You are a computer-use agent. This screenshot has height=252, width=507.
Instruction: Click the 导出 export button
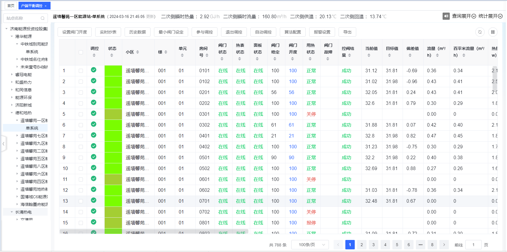pyautogui.click(x=347, y=32)
